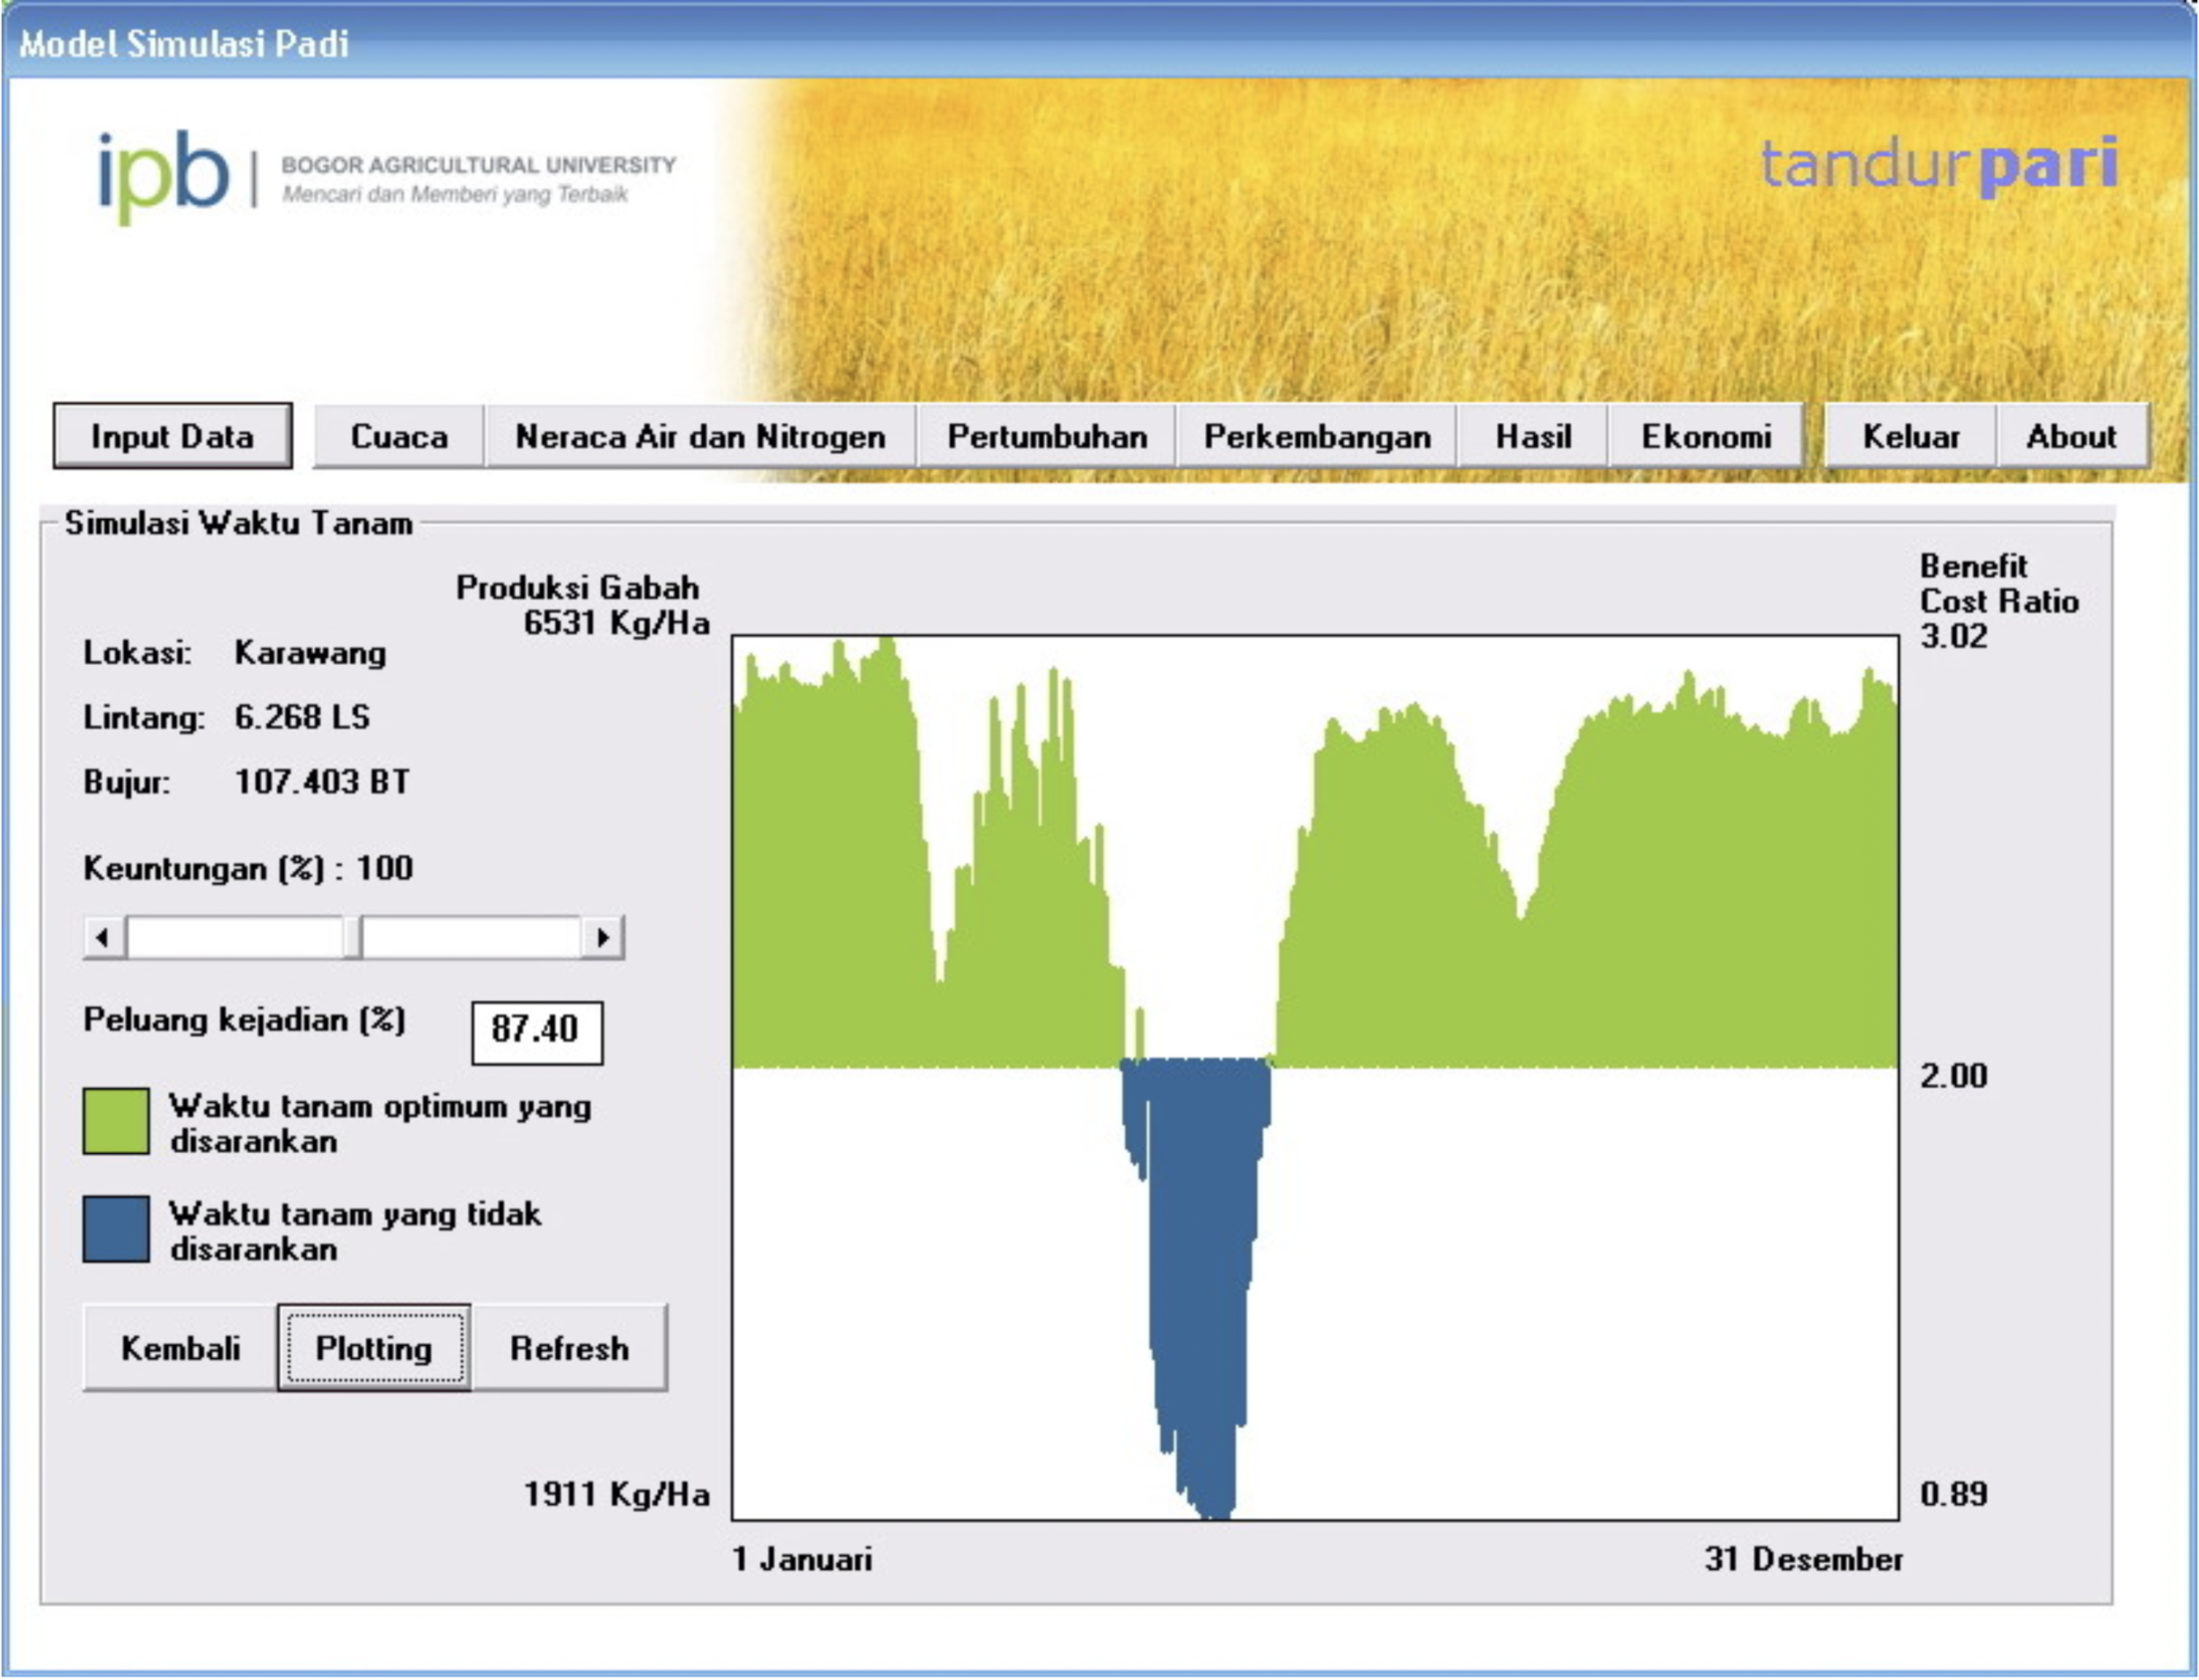Open the About dialog
Viewport: 2199px width, 1680px height.
pos(2070,436)
